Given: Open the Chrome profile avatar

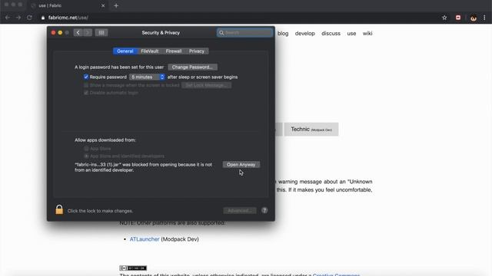Looking at the screenshot, I should click(x=474, y=18).
